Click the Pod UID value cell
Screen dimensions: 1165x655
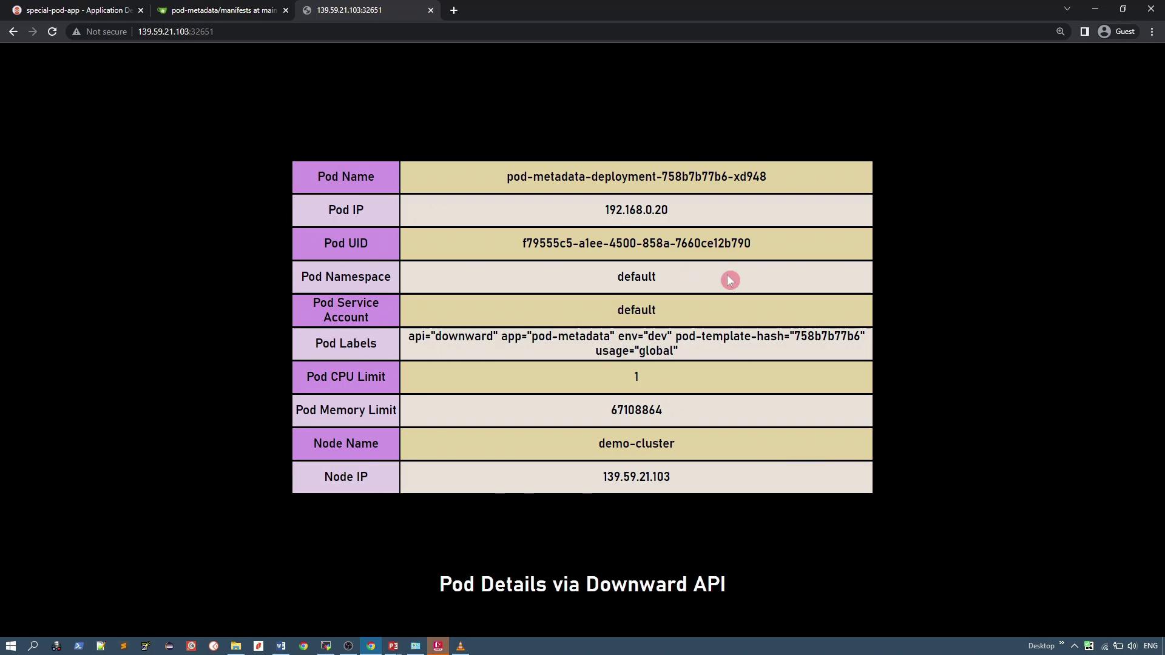[636, 244]
